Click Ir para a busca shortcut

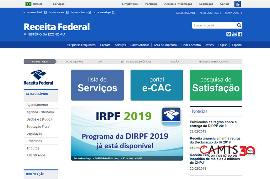click(x=81, y=12)
